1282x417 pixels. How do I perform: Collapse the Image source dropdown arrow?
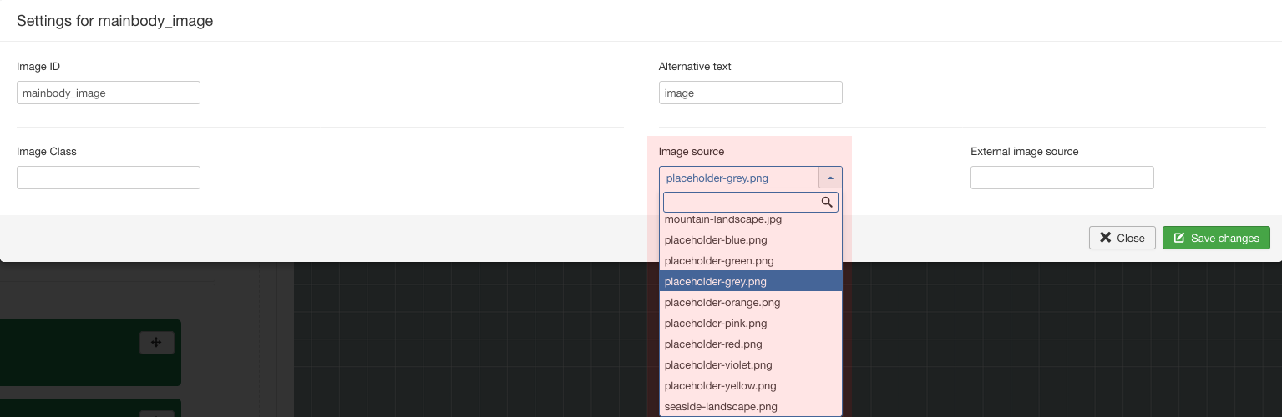point(830,178)
